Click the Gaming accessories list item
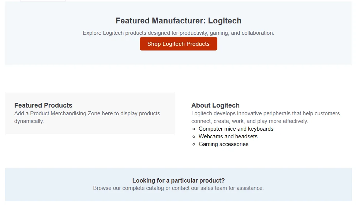Viewport: 356px width, 206px height. click(x=224, y=144)
